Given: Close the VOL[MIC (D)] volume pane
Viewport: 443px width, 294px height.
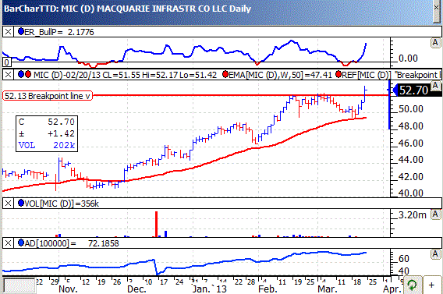Looking at the screenshot, I should click(x=8, y=203).
